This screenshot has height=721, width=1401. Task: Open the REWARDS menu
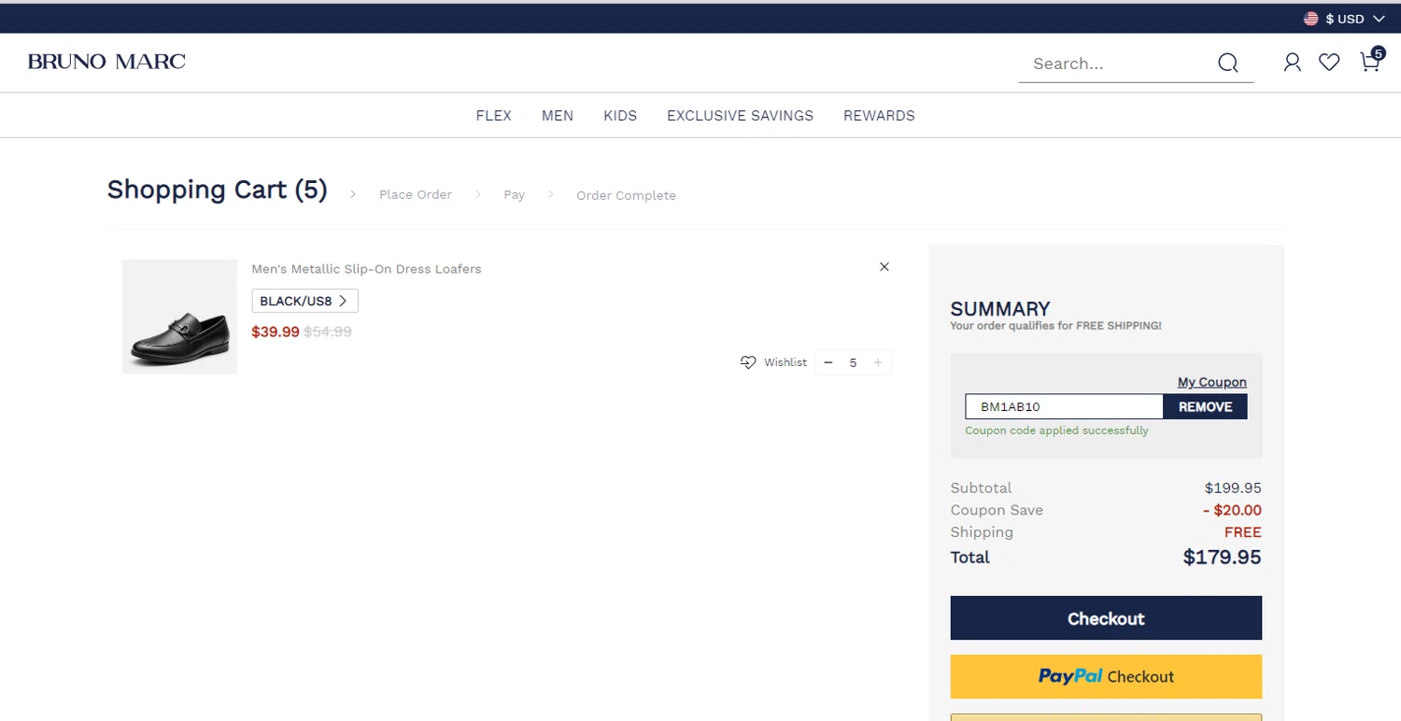pos(879,116)
